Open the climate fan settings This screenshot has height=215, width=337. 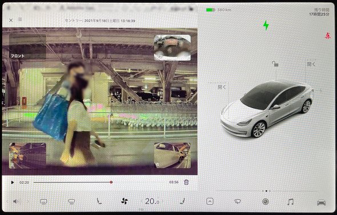(x=124, y=201)
